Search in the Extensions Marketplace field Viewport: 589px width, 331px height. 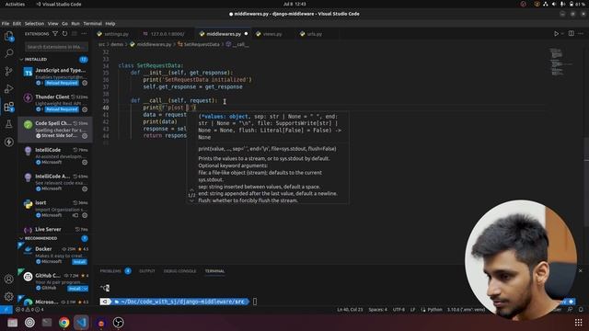click(x=56, y=47)
